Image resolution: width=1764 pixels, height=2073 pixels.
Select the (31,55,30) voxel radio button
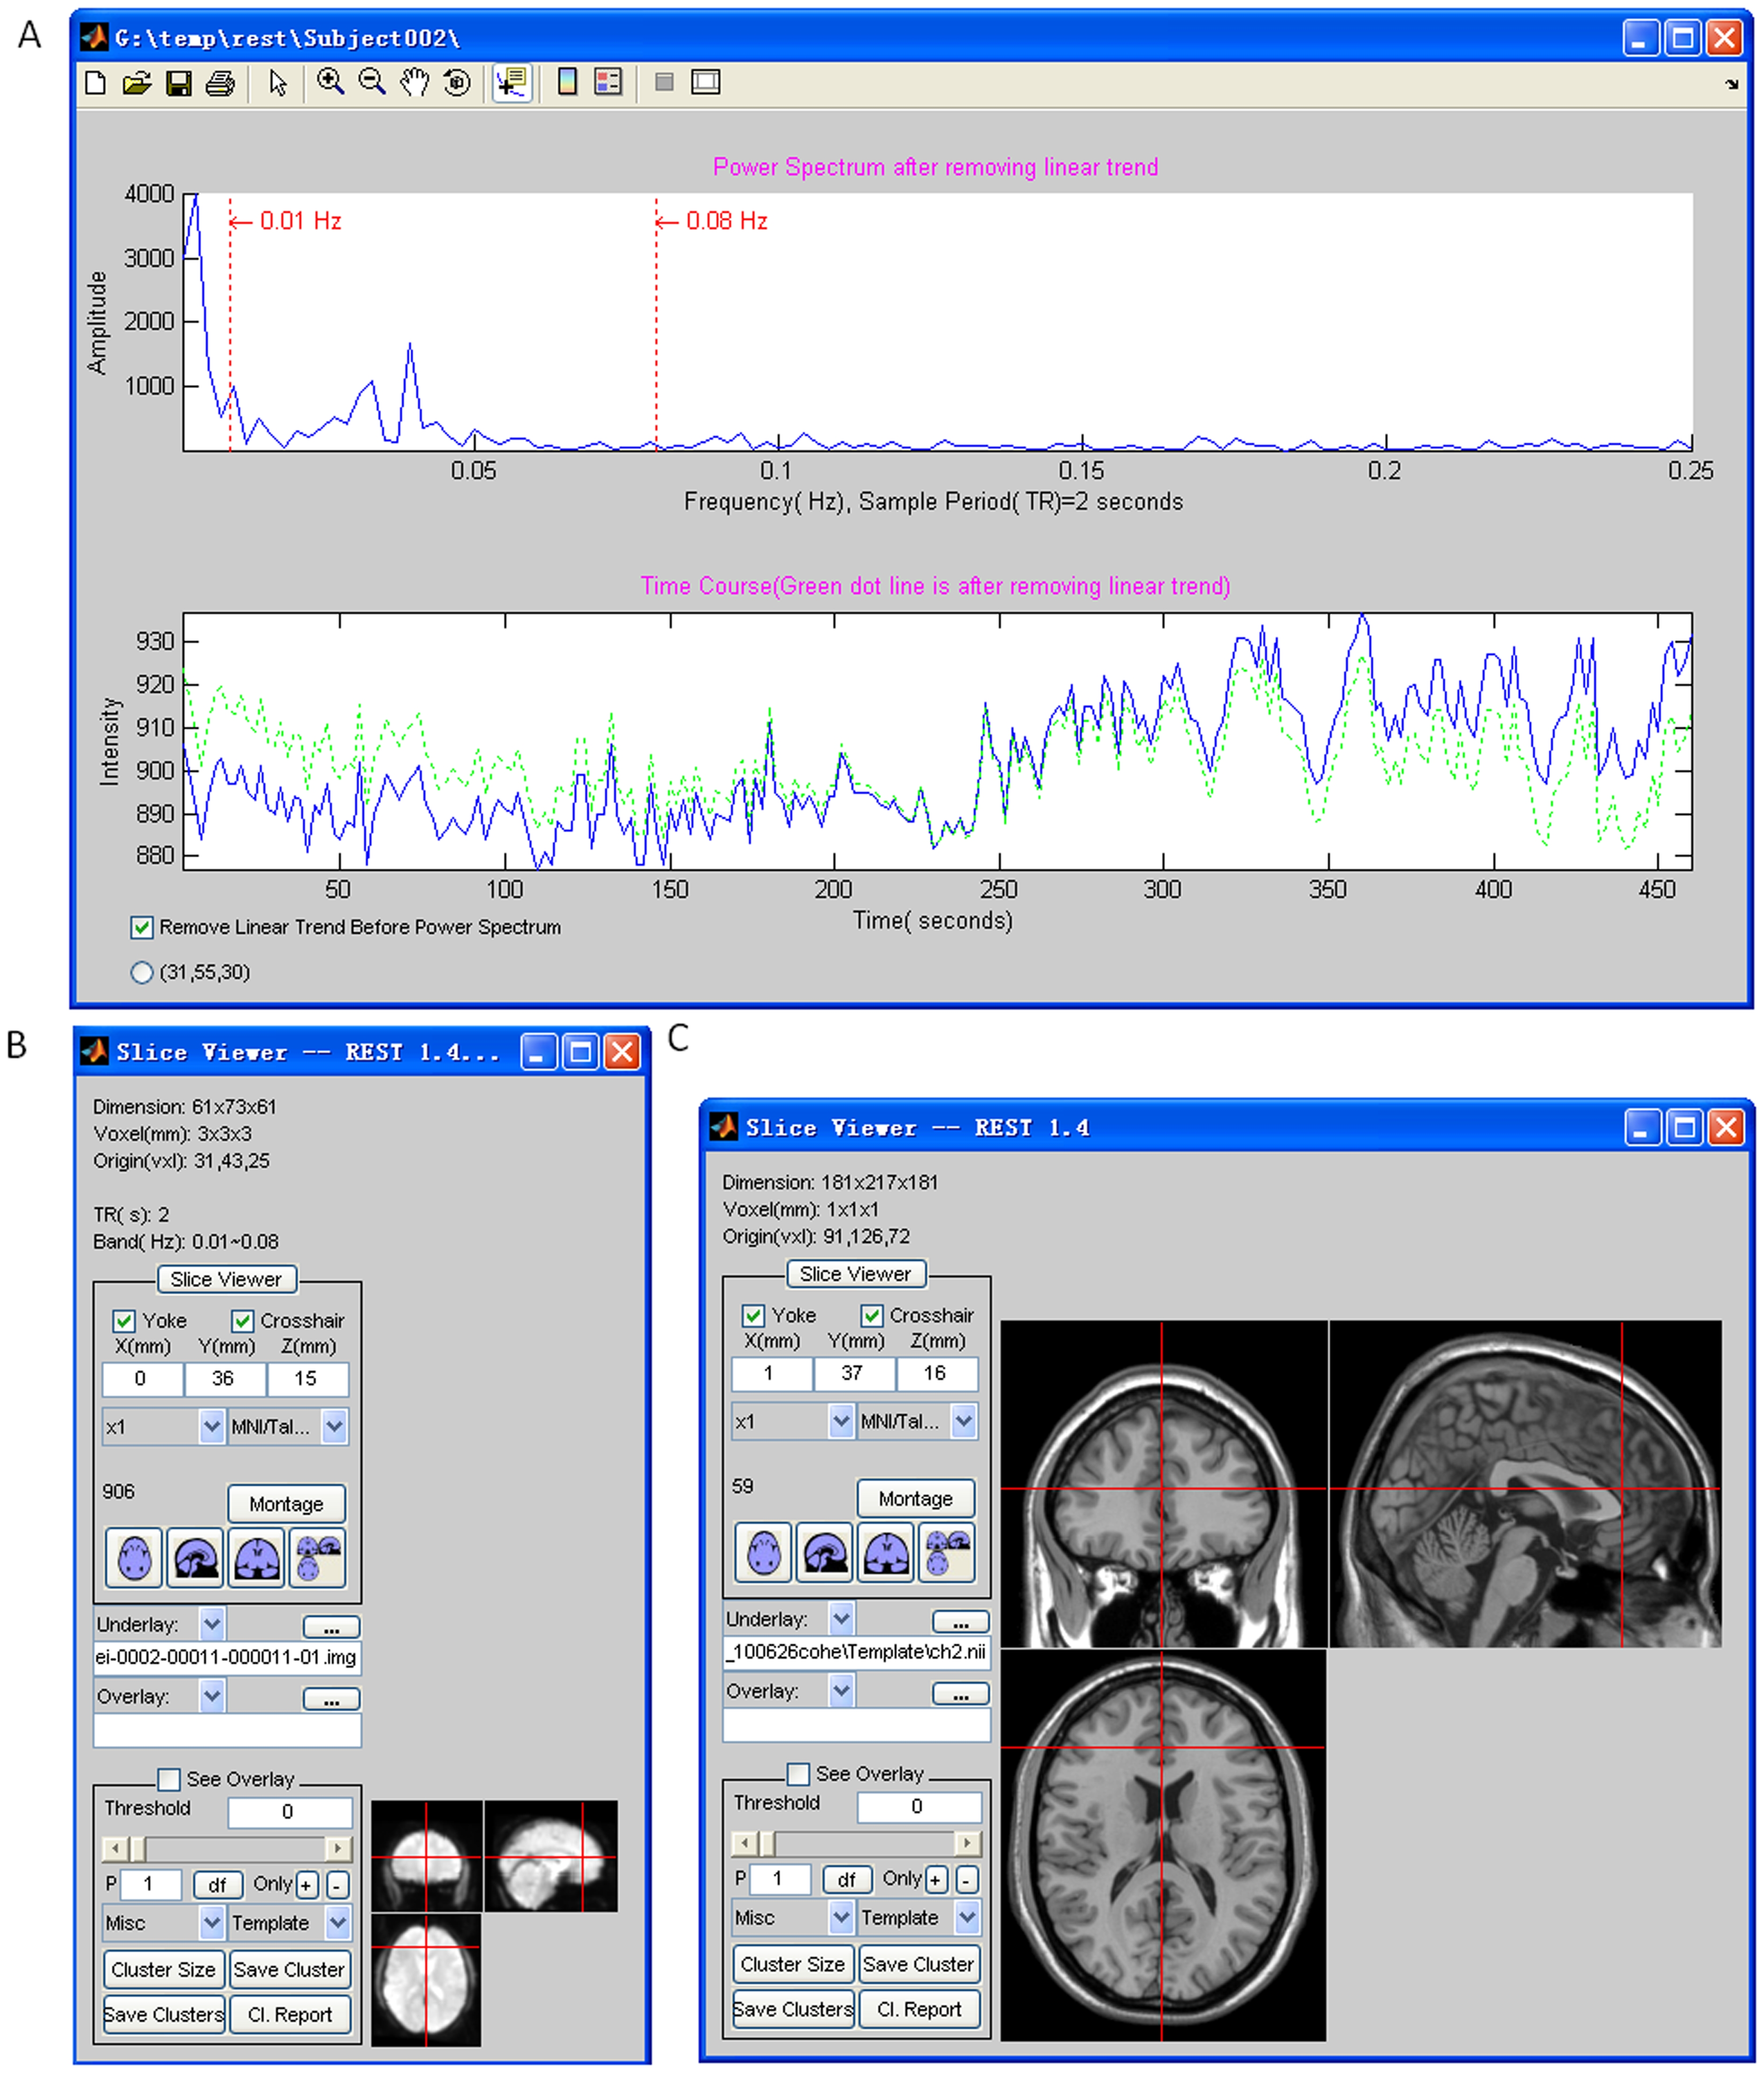142,972
